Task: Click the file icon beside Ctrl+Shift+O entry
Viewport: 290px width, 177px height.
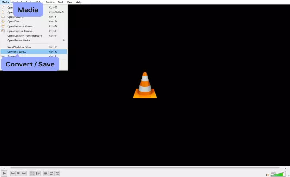Action: (3, 12)
